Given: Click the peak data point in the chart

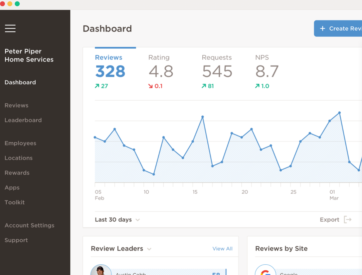Looking at the screenshot, I should [x=339, y=113].
